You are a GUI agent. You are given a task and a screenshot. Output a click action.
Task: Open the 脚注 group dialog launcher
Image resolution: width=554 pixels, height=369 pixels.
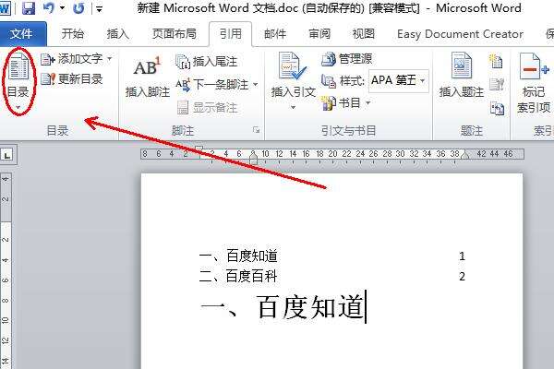pos(257,130)
